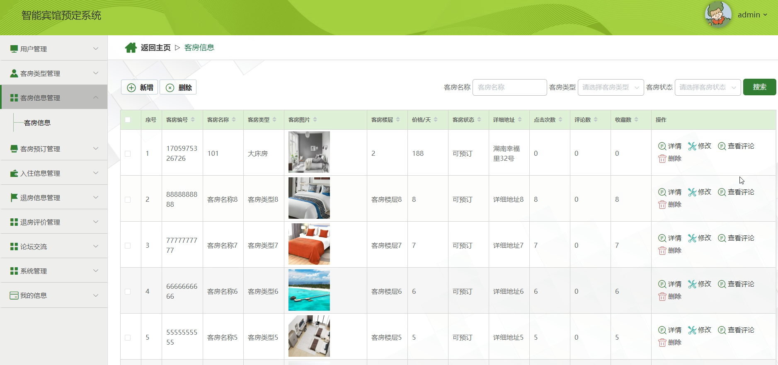
Task: Click the 用户管理 monitor icon
Action: click(x=14, y=48)
